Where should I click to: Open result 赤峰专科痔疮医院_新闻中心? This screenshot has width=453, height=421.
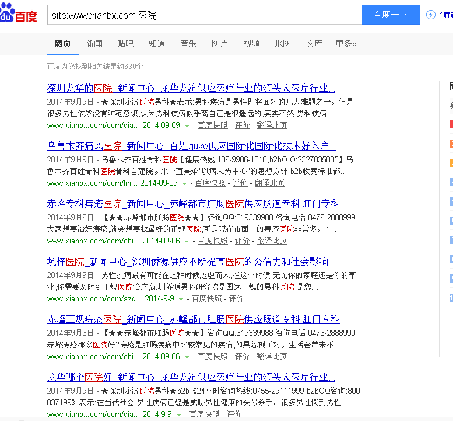194,204
